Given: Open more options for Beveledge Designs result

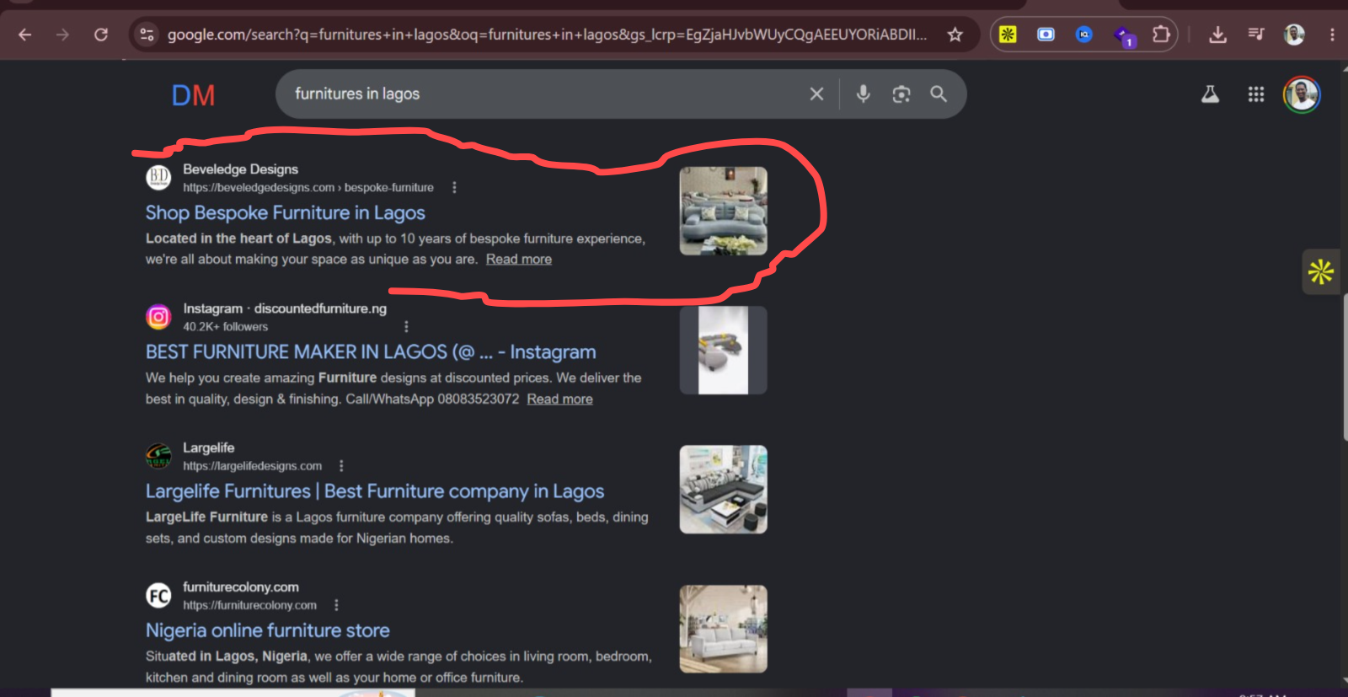Looking at the screenshot, I should (455, 187).
